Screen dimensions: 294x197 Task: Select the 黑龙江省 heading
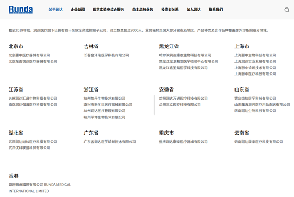(x=169, y=46)
